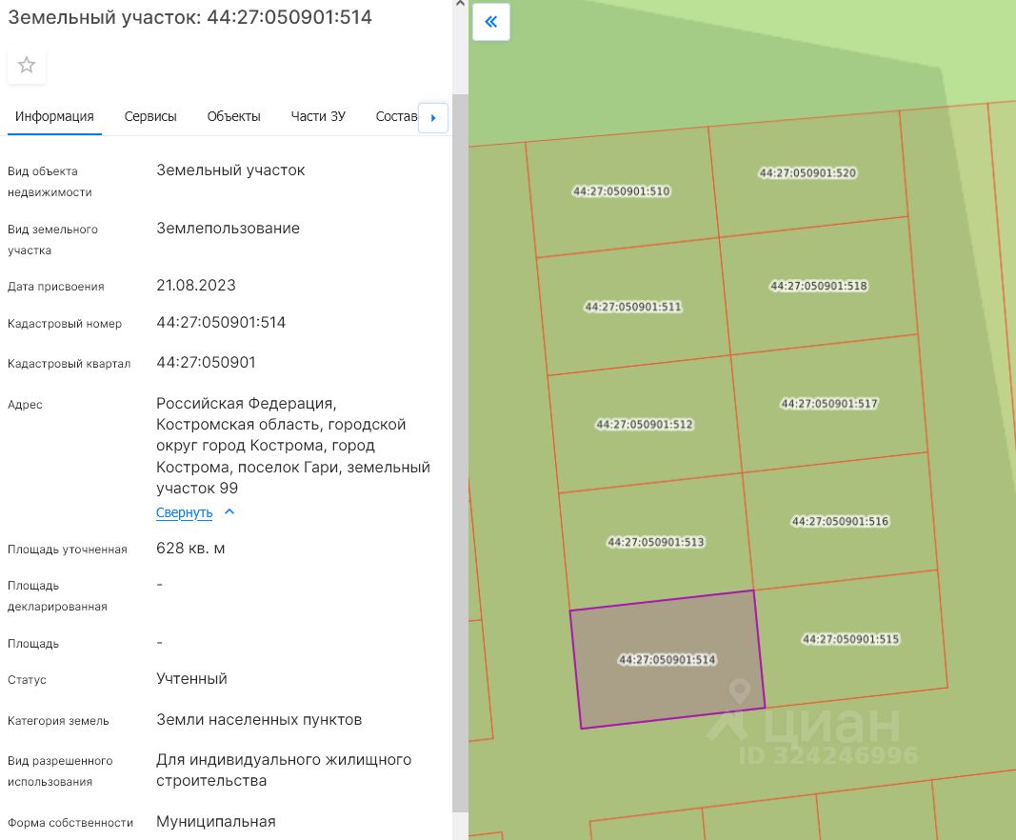This screenshot has height=840, width=1016.
Task: Open the Объекты tab
Action: click(233, 116)
